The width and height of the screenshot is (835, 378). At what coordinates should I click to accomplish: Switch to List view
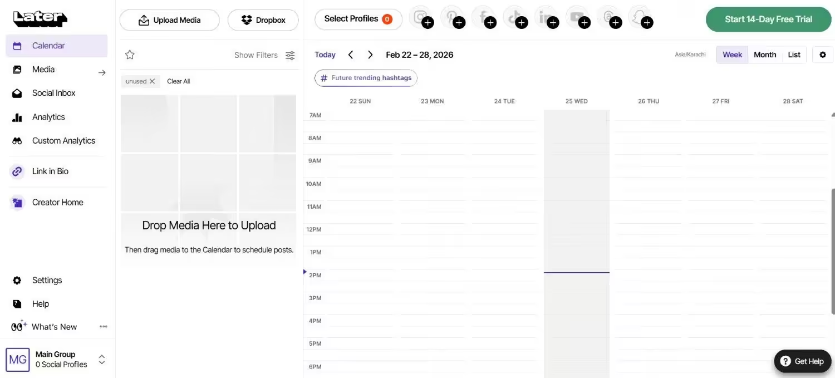794,55
